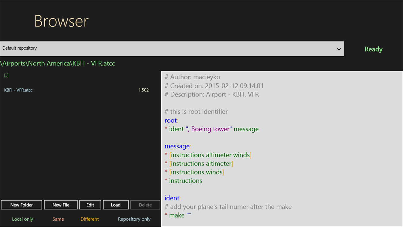
Task: Click the file size value 1,502
Action: [143, 90]
